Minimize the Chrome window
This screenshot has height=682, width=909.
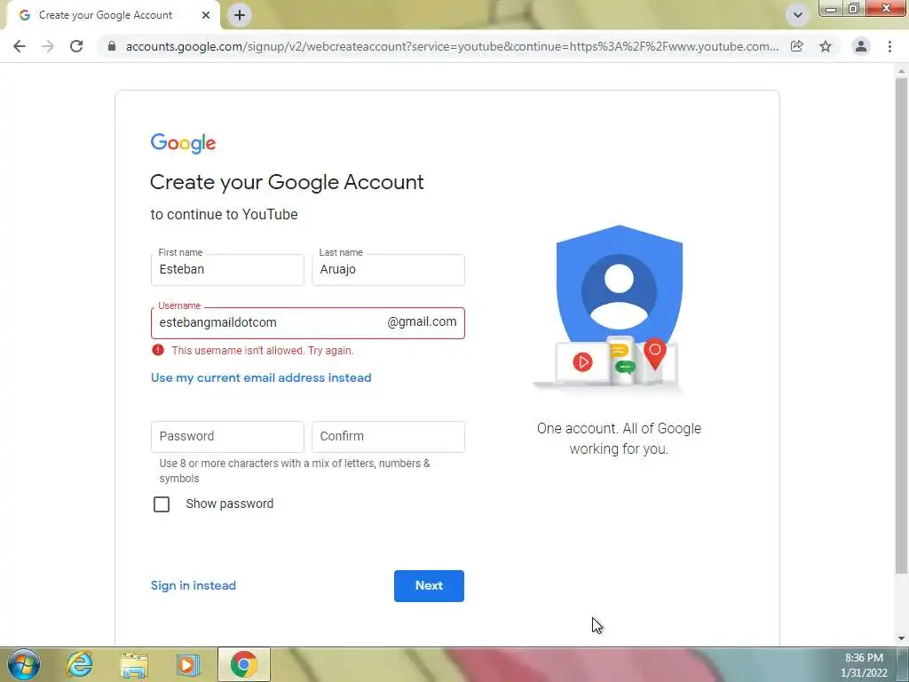pyautogui.click(x=831, y=9)
